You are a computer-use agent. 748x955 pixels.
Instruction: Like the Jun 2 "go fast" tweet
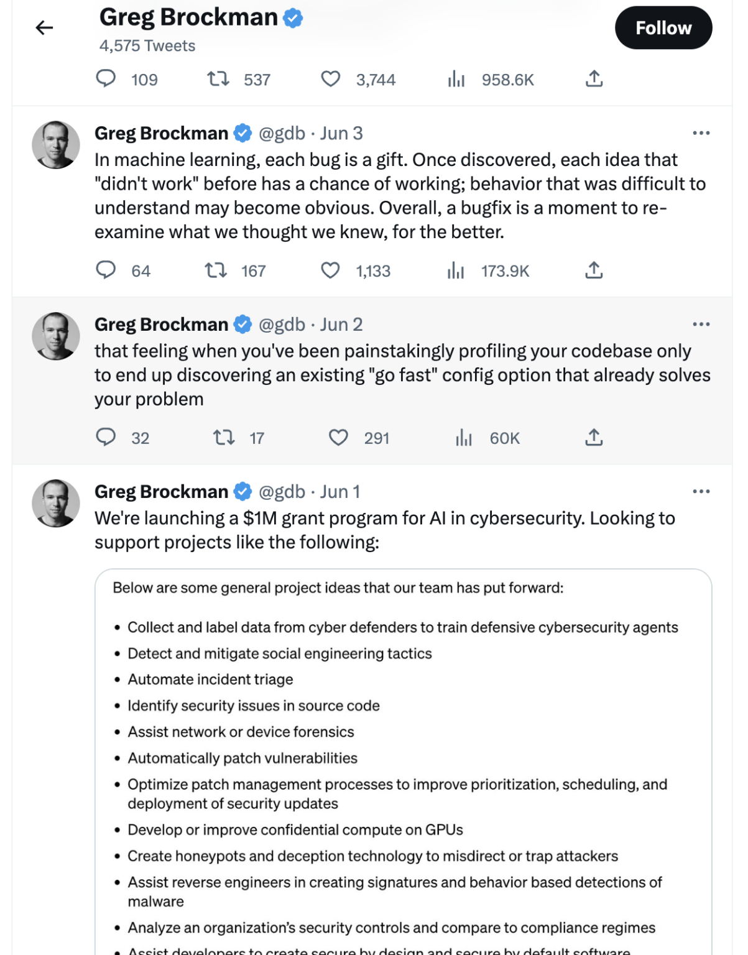(338, 437)
